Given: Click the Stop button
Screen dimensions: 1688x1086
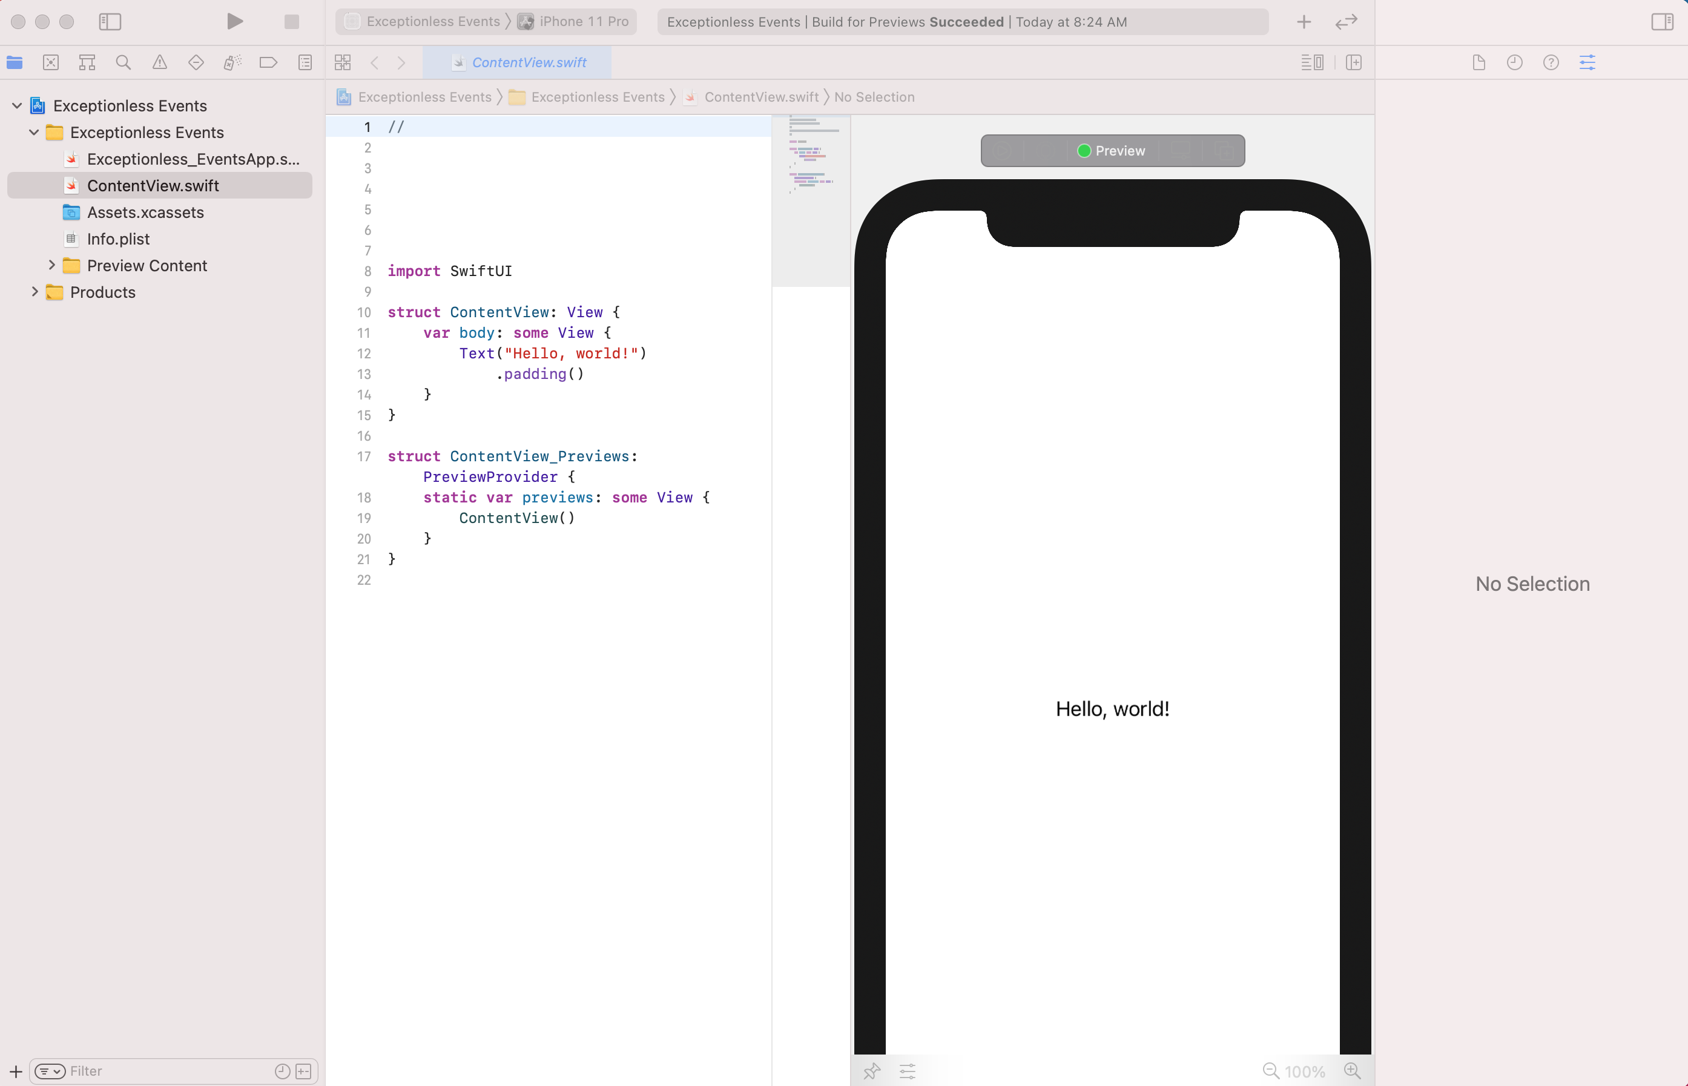Looking at the screenshot, I should click(x=291, y=22).
